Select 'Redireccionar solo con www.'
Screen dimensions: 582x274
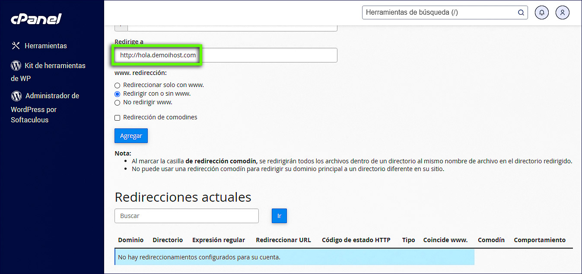pos(117,85)
